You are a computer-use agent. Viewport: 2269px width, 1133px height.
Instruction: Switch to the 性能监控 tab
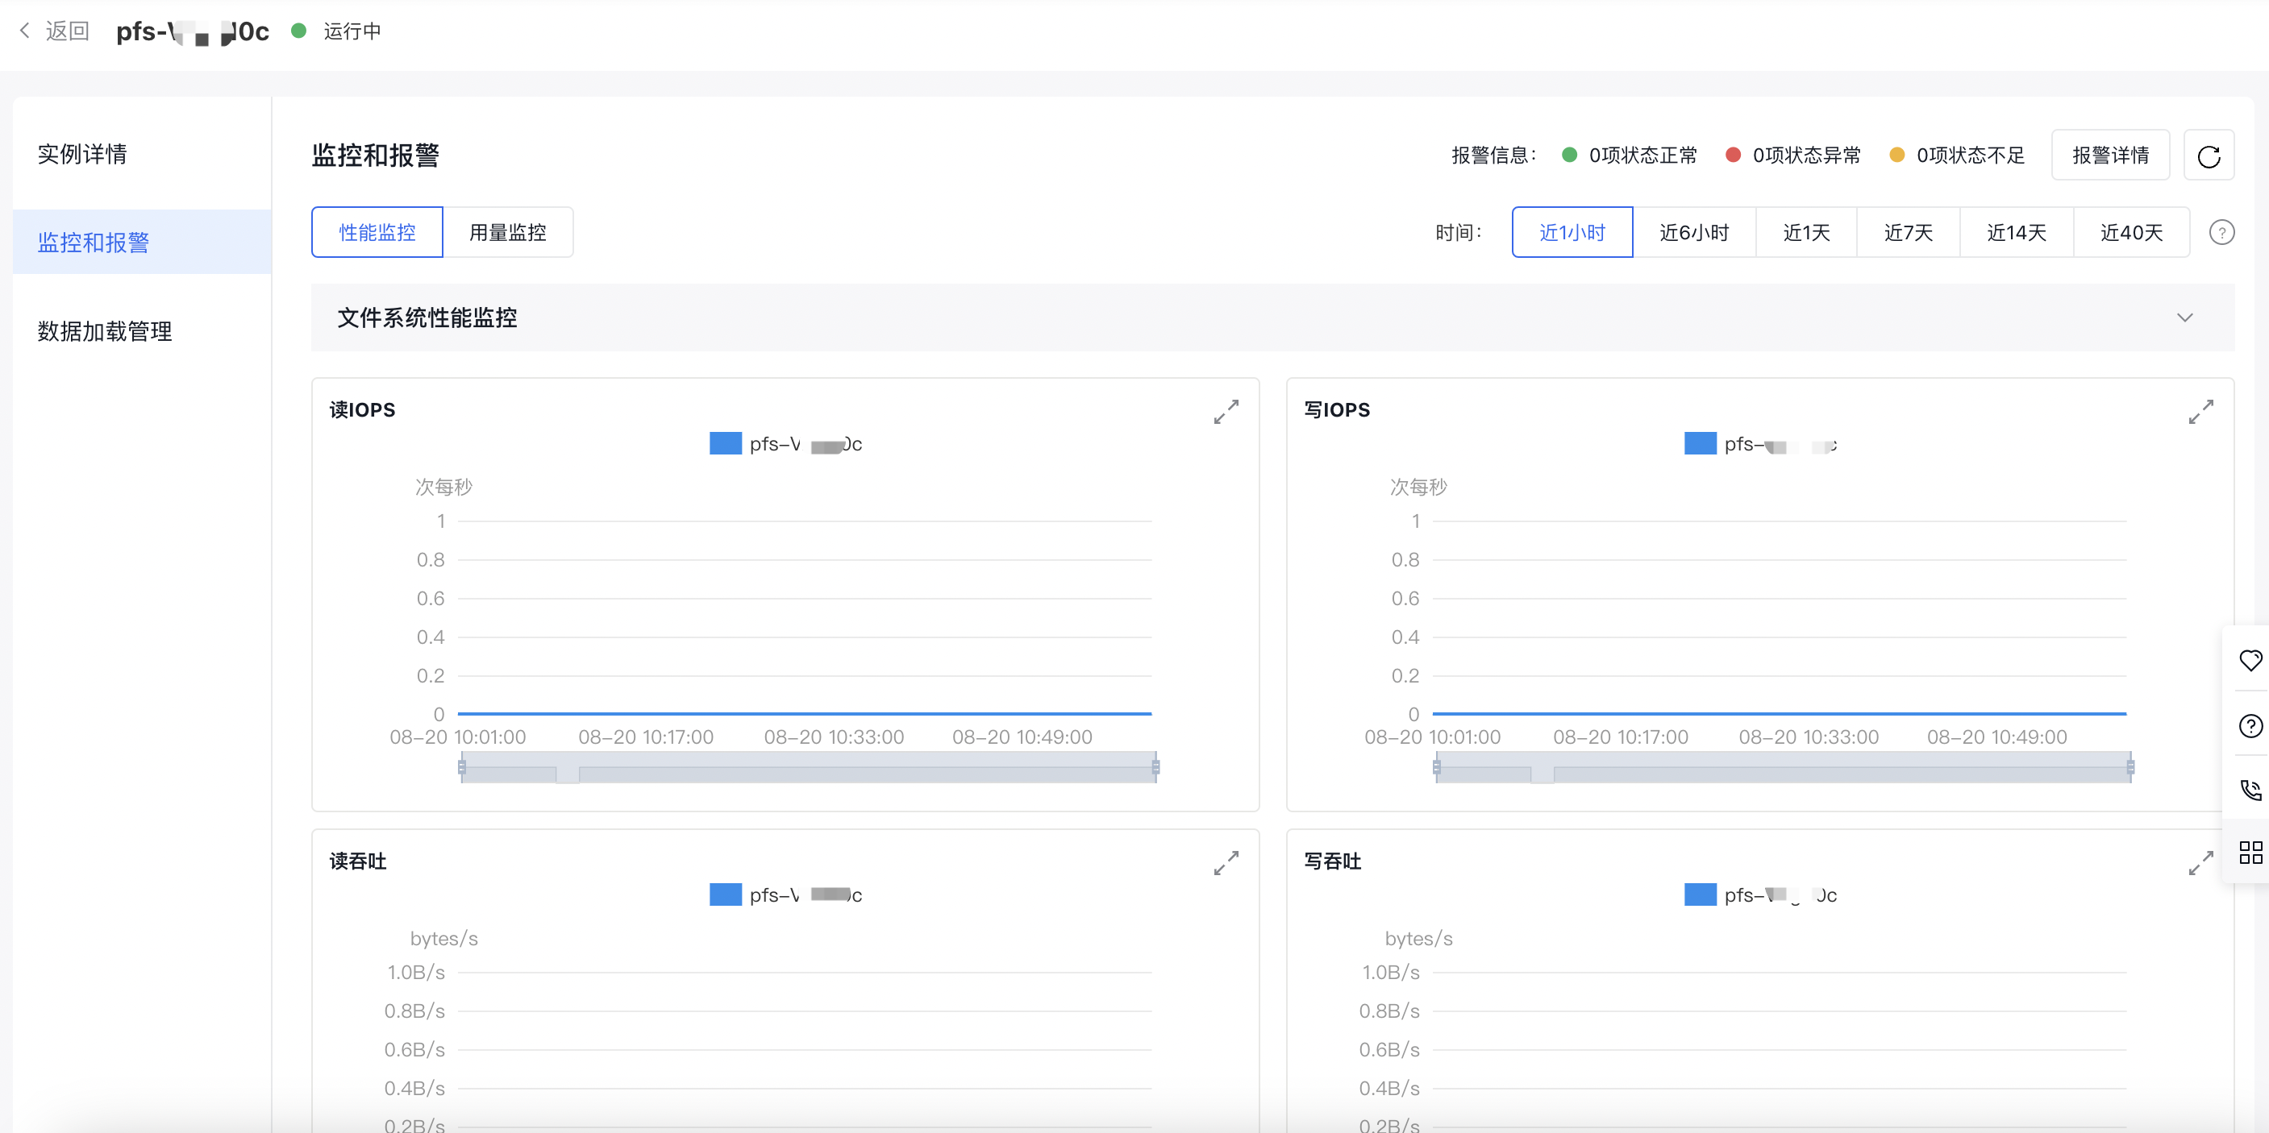[377, 232]
